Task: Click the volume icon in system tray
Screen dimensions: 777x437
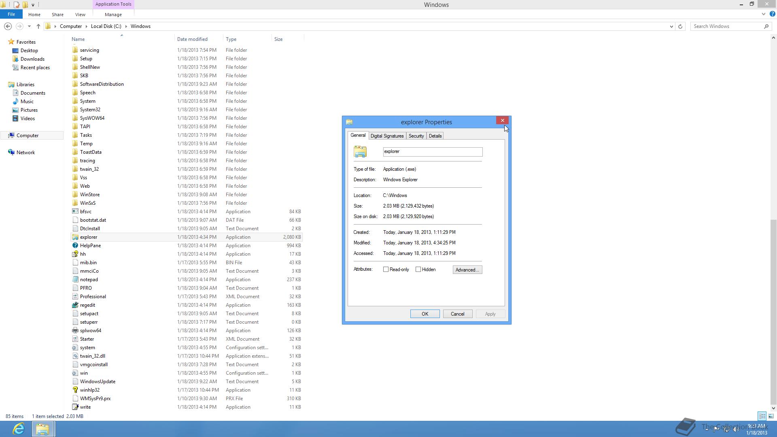Action: (x=736, y=429)
